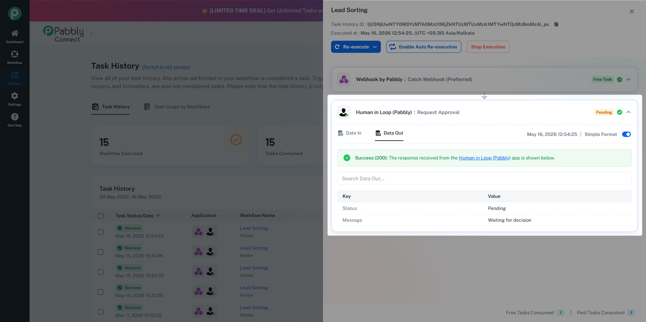Toggle the Simple Format switch
The width and height of the screenshot is (646, 322).
(x=626, y=134)
